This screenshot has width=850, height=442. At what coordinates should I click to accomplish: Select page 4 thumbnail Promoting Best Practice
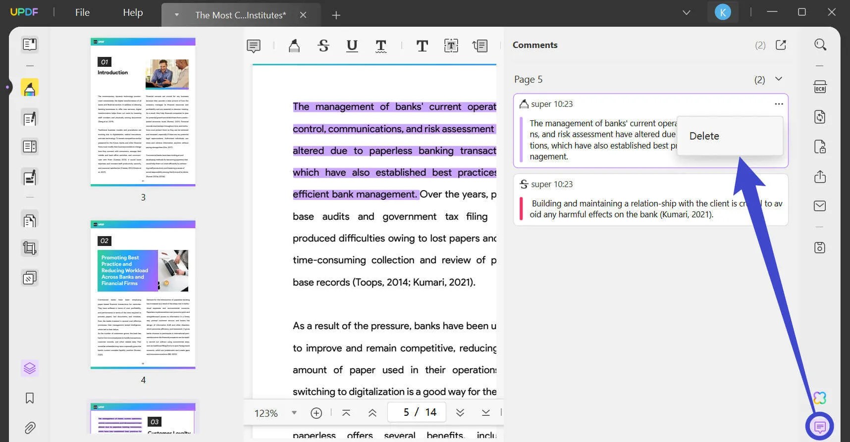(143, 295)
